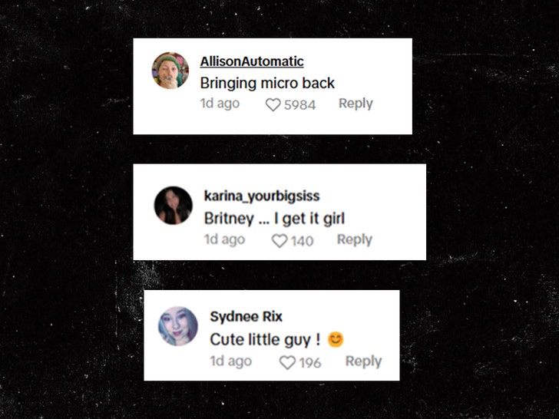The height and width of the screenshot is (419, 559).
Task: Open the AllisonAutomatic username link
Action: 252,61
